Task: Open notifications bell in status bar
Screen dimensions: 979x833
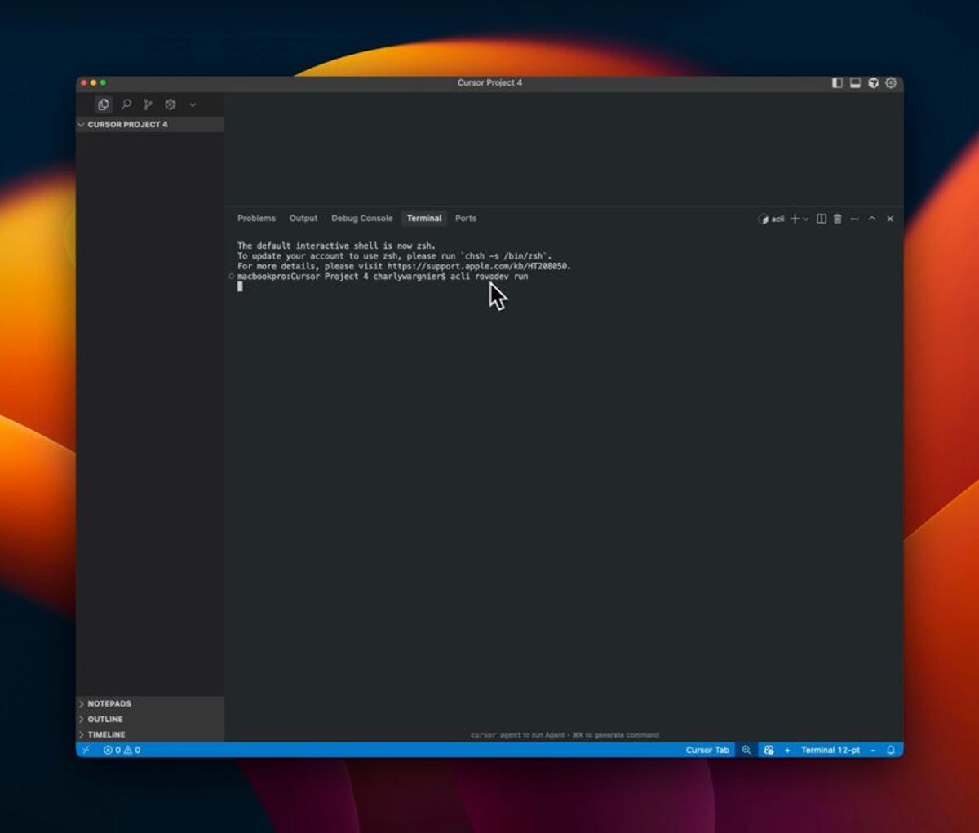Action: pos(891,750)
